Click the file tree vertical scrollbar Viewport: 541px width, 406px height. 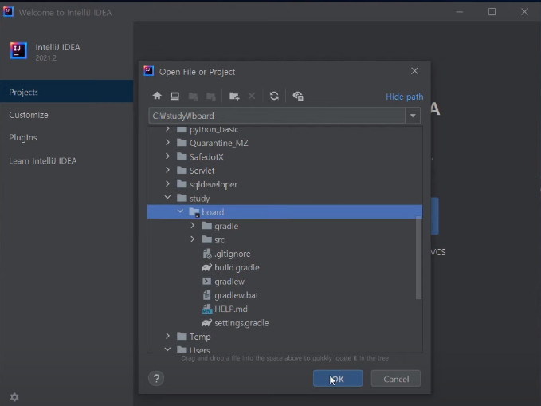coord(418,258)
